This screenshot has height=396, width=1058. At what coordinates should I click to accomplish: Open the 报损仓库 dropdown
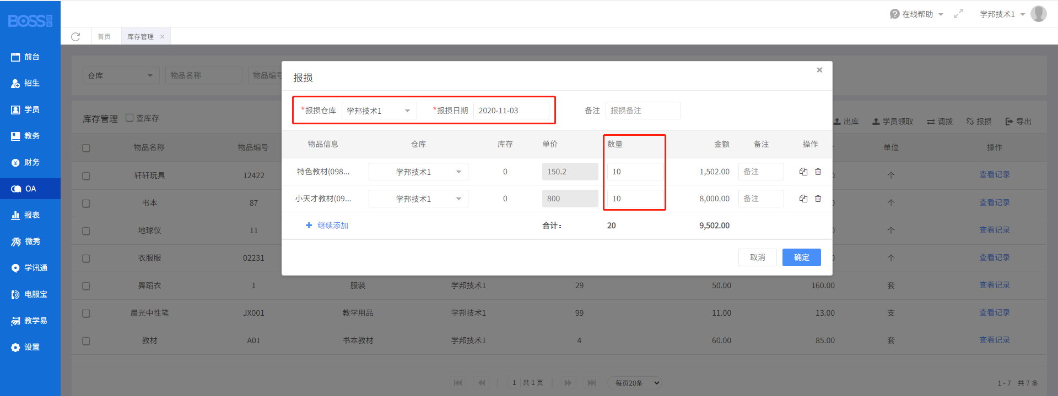click(379, 111)
